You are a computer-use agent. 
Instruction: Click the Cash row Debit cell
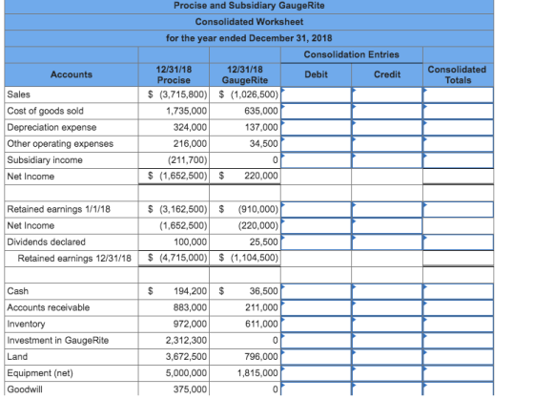tap(316, 291)
